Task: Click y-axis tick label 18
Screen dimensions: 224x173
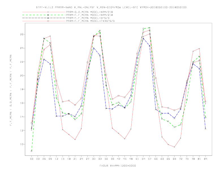Action: [x=22, y=89]
